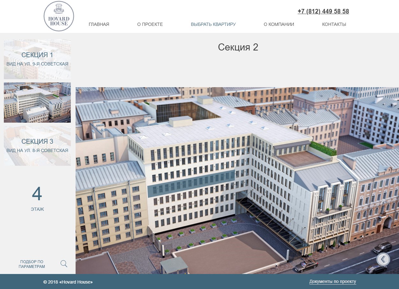Screen dimensions: 399x289
Task: Select СЕКЦИЯ 3 view tile
Action: pyautogui.click(x=37, y=146)
